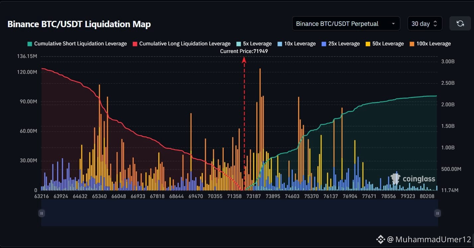Toggle the 50x Leverage legend series
Viewport: 474px width, 248px height.
coord(384,44)
